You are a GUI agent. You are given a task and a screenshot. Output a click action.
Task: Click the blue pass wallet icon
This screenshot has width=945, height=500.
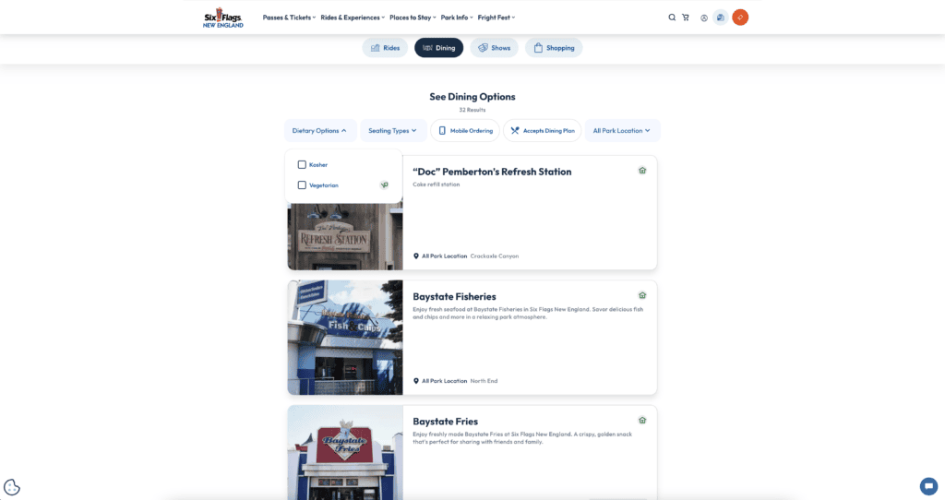721,18
